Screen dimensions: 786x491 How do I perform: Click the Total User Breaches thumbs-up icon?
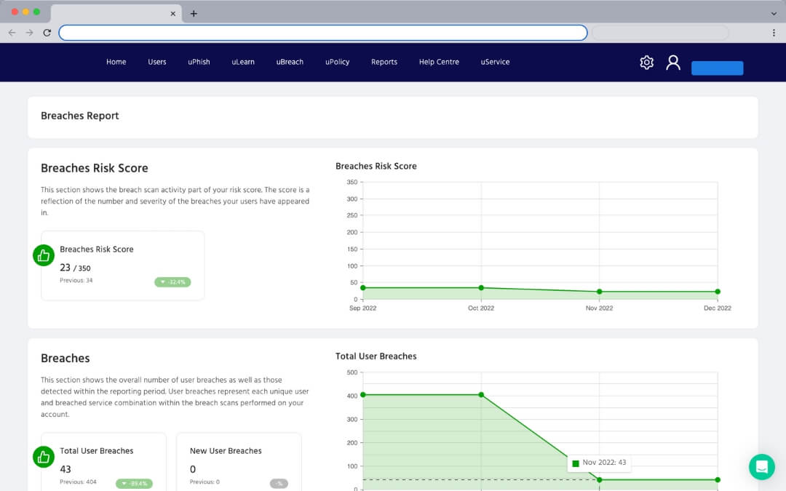click(x=44, y=457)
